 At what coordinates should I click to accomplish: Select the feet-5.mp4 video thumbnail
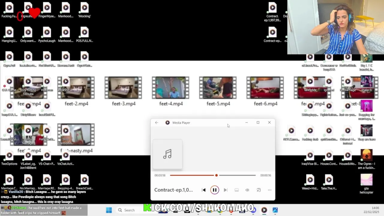218,88
